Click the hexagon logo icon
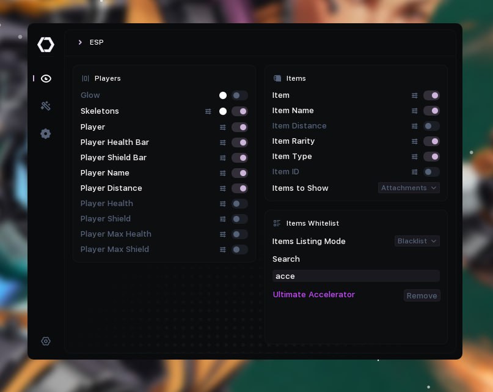The height and width of the screenshot is (392, 493). [x=46, y=45]
